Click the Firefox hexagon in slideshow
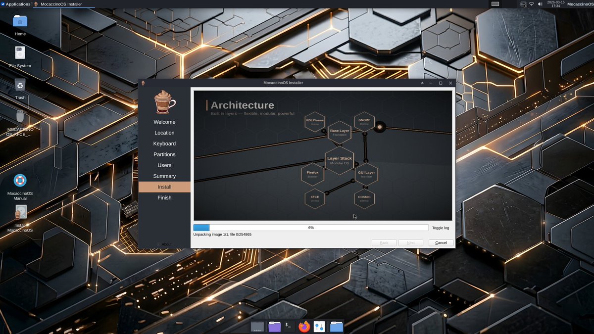This screenshot has width=594, height=334. 312,174
